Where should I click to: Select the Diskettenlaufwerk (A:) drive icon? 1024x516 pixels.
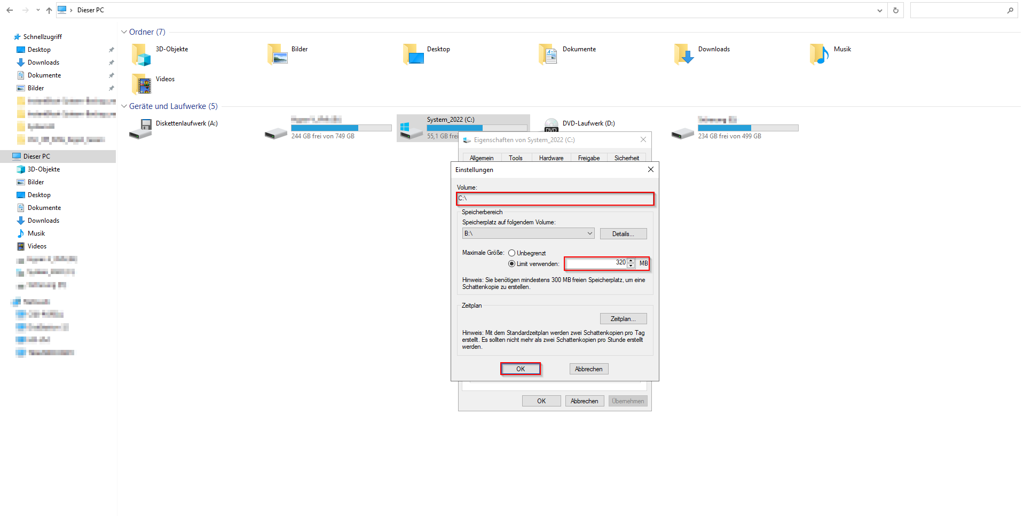(141, 129)
